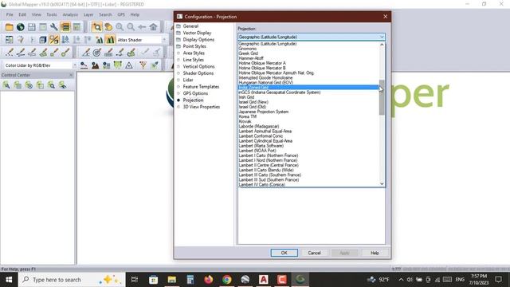Image resolution: width=510 pixels, height=287 pixels.
Task: Open the 3D view cube icon
Action: coord(42,40)
